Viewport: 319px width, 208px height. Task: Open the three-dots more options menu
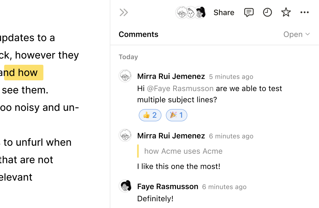click(x=304, y=12)
